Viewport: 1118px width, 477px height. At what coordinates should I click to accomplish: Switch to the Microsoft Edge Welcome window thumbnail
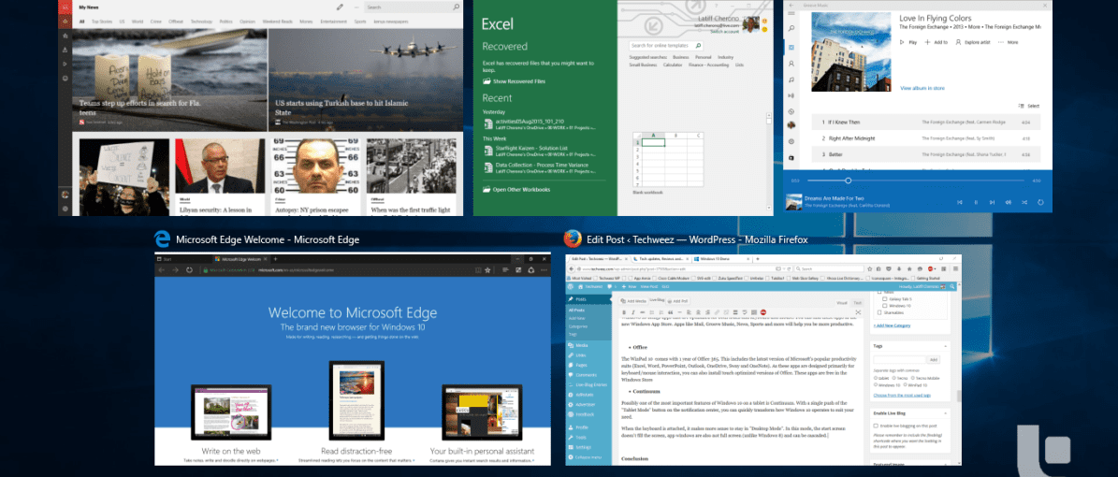[x=352, y=358]
